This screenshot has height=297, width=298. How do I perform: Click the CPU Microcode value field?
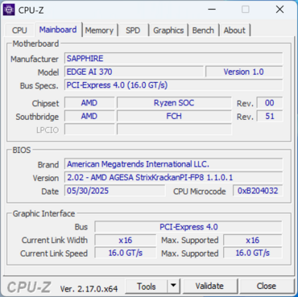(x=258, y=191)
